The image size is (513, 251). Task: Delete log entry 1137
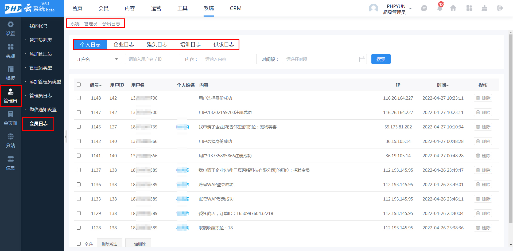tap(483, 170)
